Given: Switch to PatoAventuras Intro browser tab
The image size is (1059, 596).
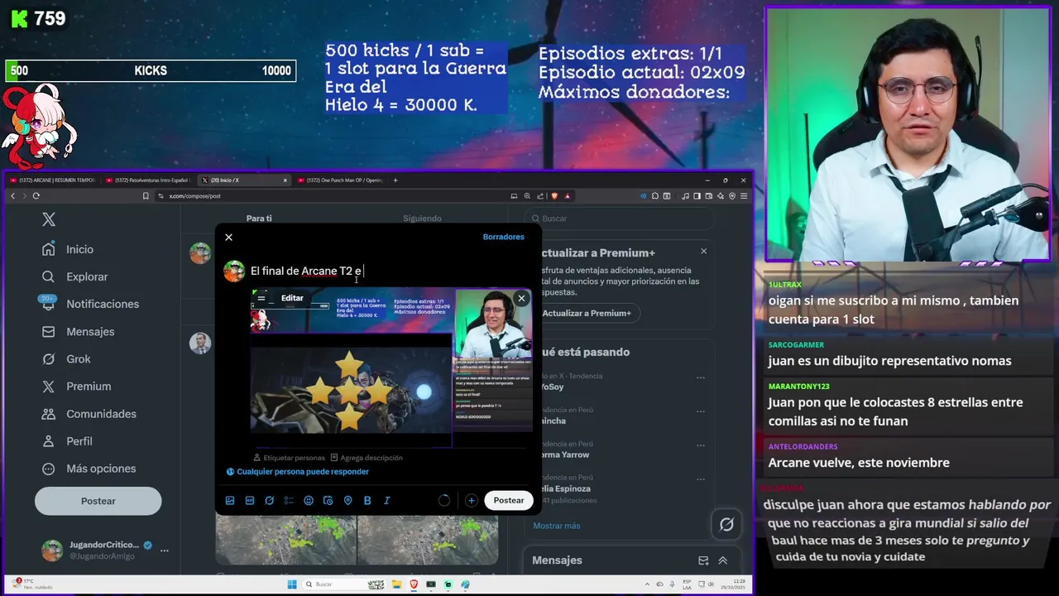Looking at the screenshot, I should coord(149,180).
